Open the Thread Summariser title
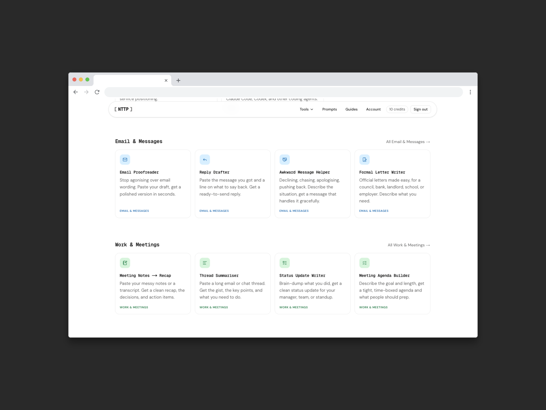This screenshot has width=546, height=410. tap(219, 276)
